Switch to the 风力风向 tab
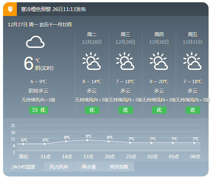This screenshot has height=178, width=212. coord(59,167)
